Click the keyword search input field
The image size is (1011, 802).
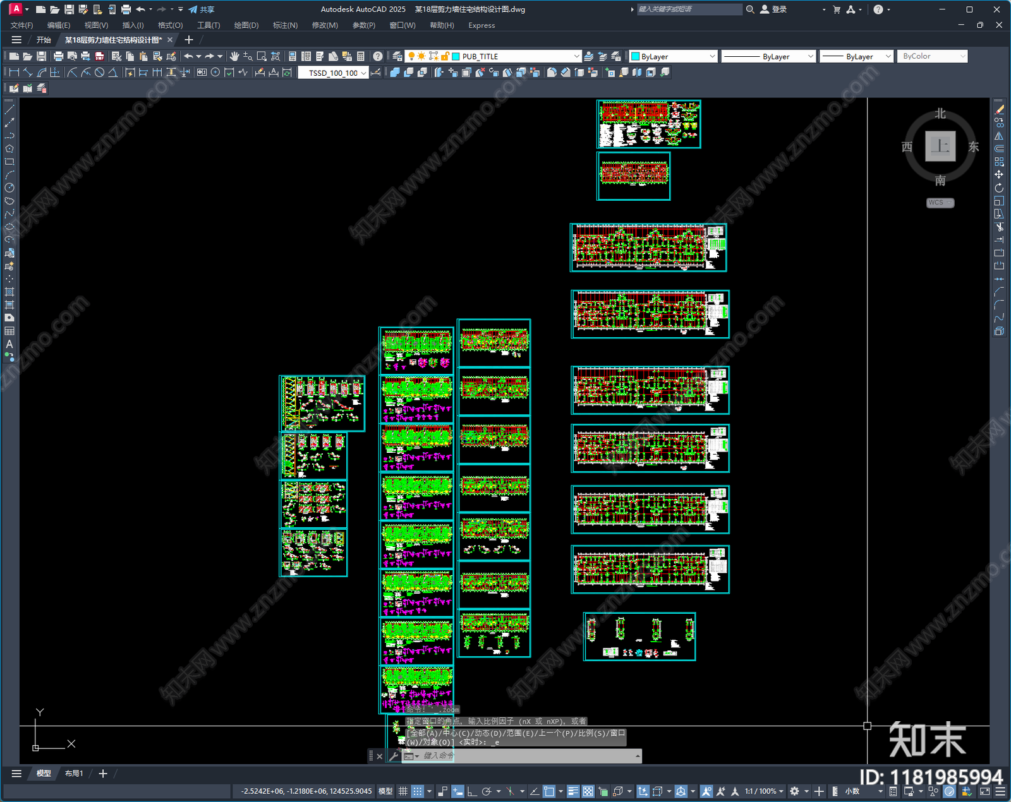pos(689,9)
